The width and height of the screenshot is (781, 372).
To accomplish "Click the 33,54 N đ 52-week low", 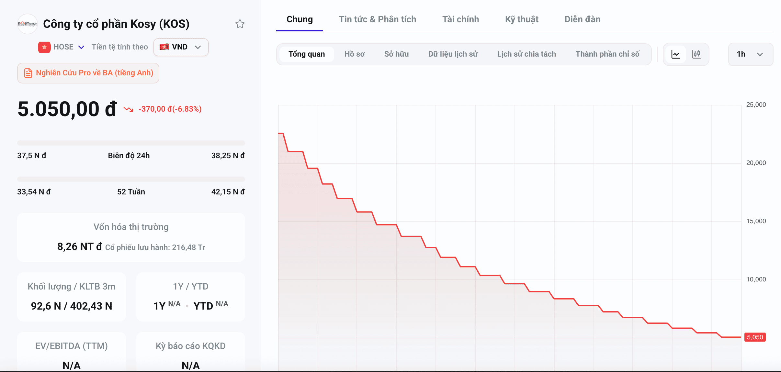I will click(34, 192).
